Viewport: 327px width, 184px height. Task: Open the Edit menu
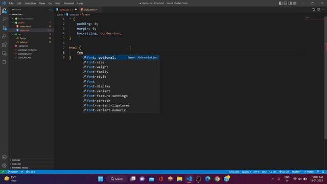19,3
